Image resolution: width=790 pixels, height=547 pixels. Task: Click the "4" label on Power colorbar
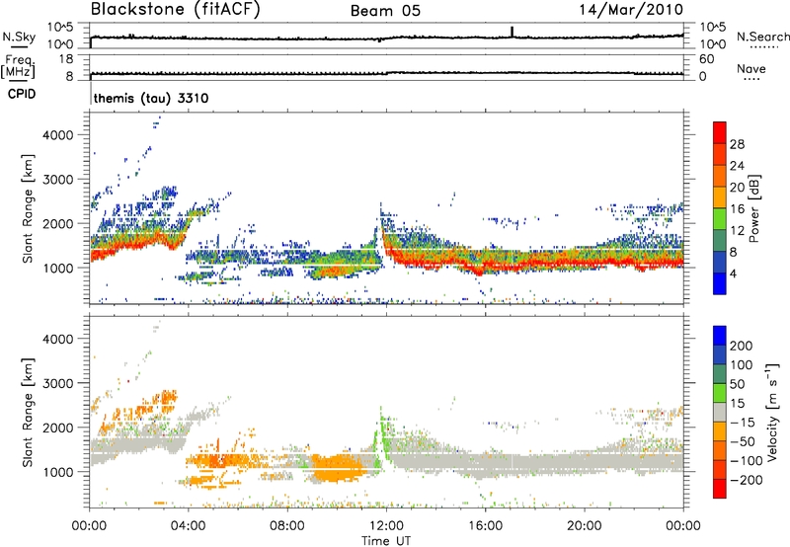[x=733, y=273]
